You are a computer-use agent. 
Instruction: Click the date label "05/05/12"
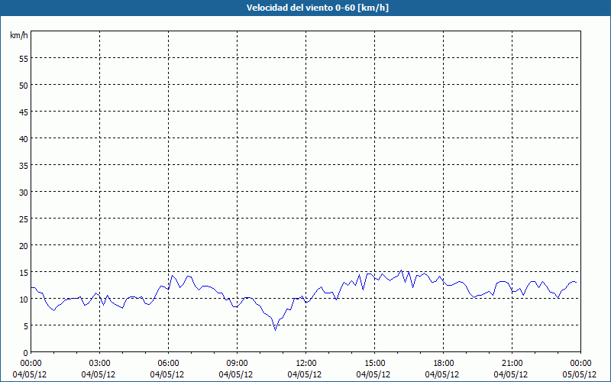tap(580, 374)
